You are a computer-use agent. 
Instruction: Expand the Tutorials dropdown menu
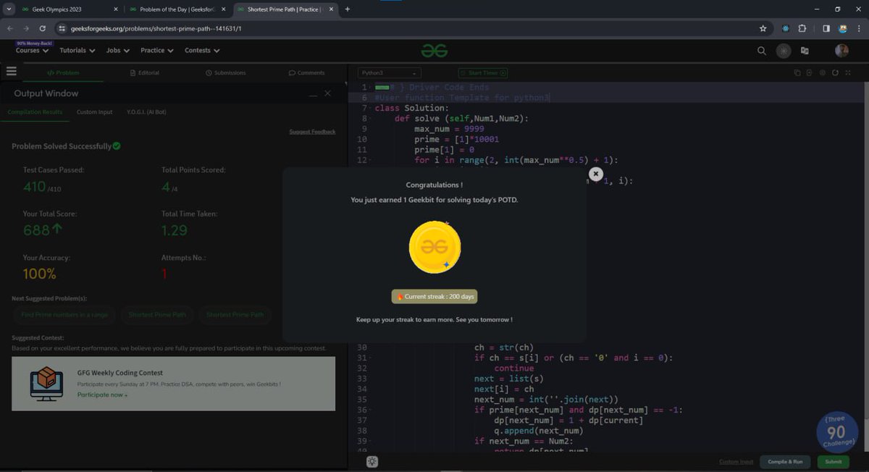[x=77, y=51]
